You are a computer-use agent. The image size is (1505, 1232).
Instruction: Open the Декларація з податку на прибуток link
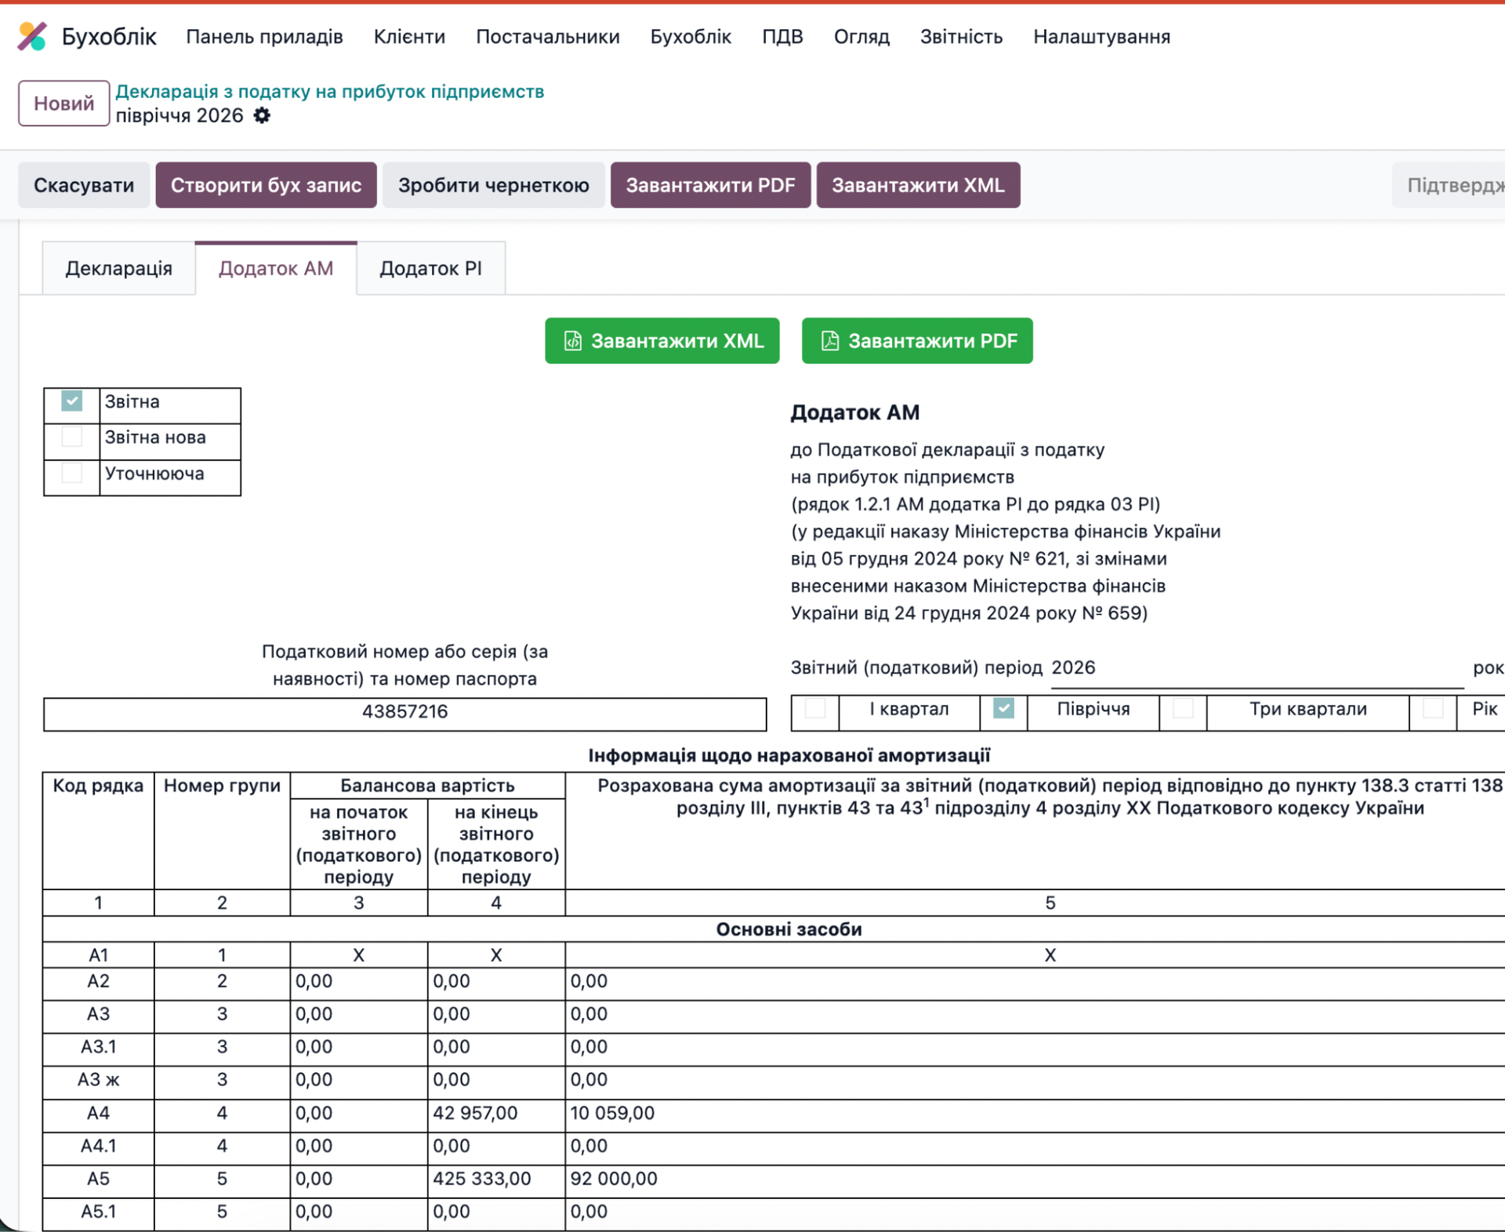(329, 92)
